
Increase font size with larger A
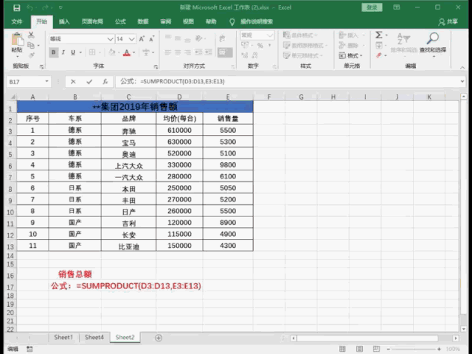(142, 39)
